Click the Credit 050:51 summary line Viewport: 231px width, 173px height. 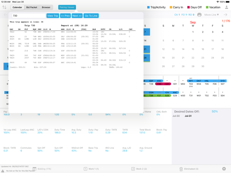pyautogui.click(x=18, y=67)
